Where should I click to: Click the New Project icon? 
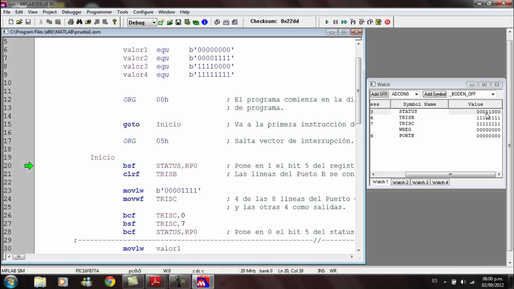pos(161,22)
